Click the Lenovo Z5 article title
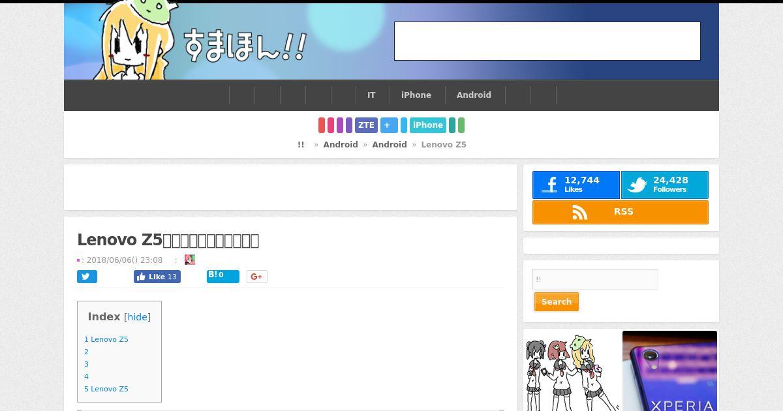Viewport: 783px width, 411px height. [168, 240]
